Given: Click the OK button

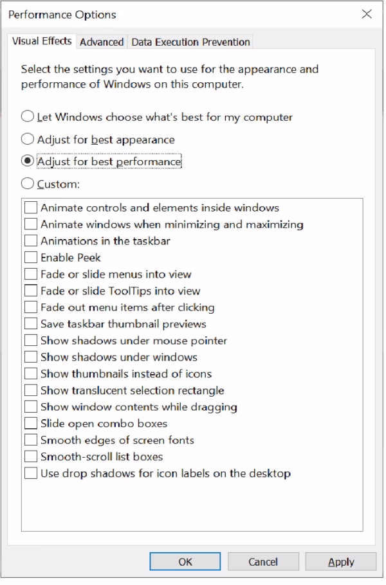Looking at the screenshot, I should coord(185,562).
